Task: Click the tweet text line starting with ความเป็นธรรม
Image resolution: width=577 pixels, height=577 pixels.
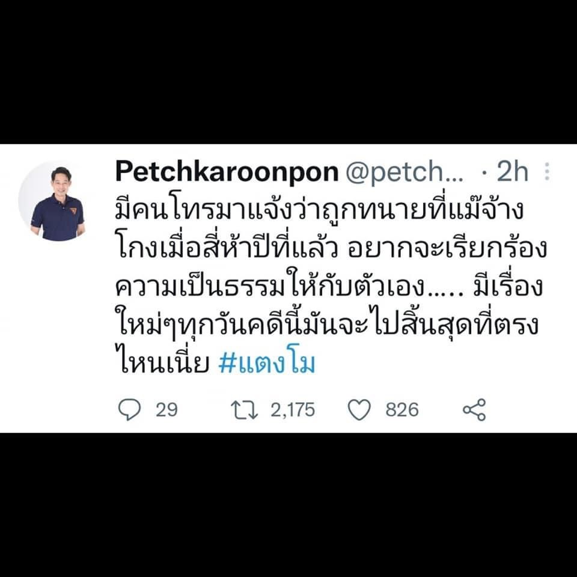Action: click(329, 286)
